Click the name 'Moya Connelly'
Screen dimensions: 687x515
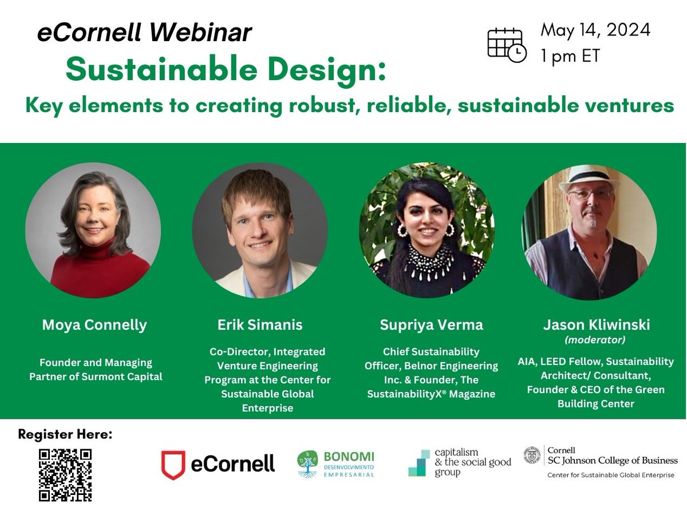click(94, 325)
